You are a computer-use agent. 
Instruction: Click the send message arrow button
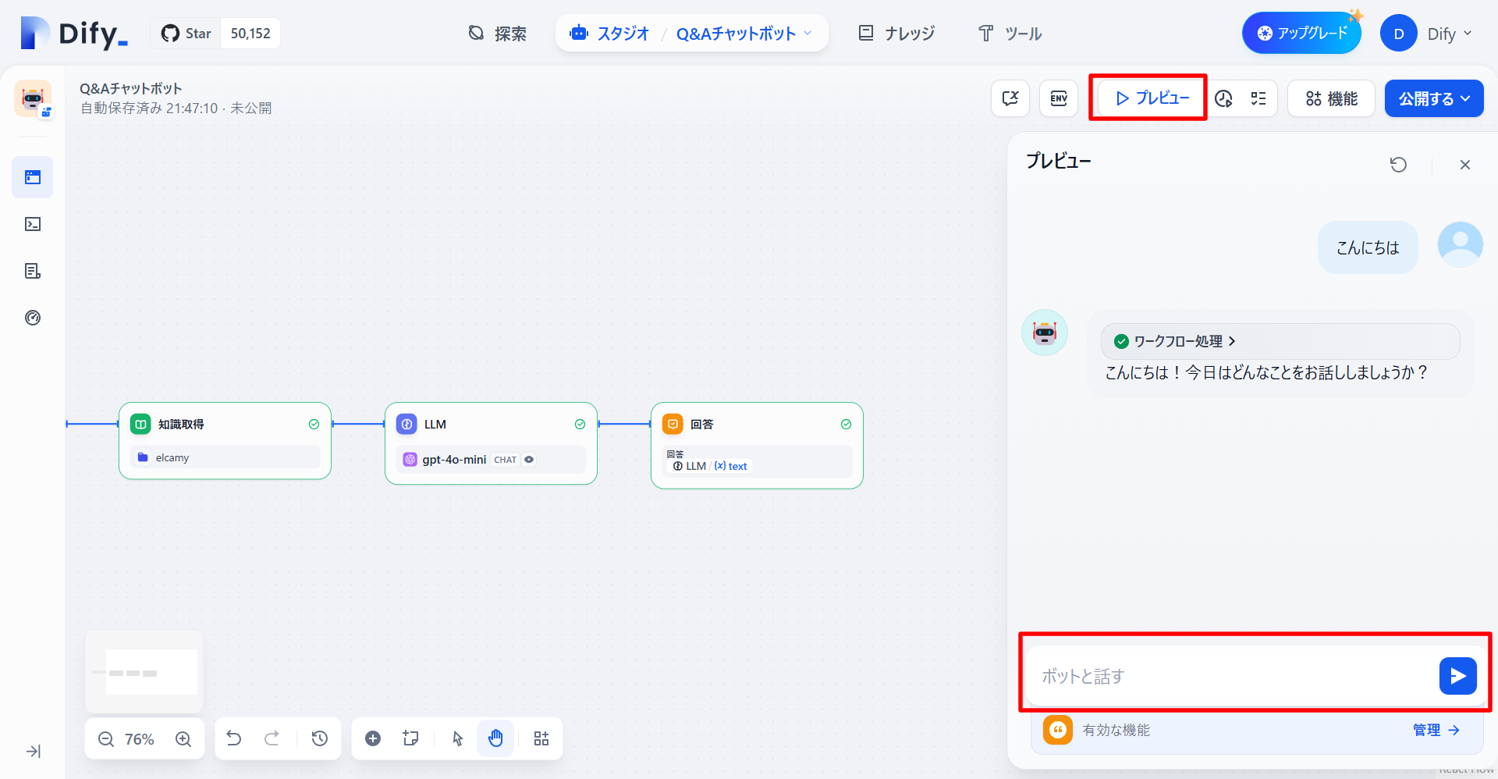[1457, 676]
